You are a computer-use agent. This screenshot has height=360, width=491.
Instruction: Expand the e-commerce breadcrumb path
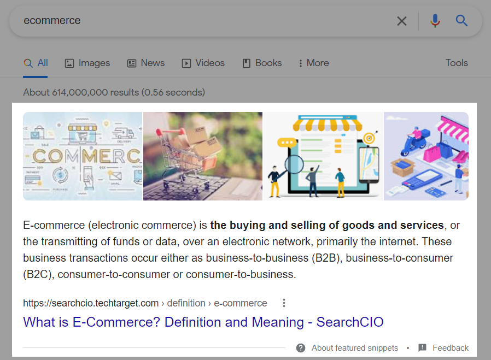pos(241,303)
